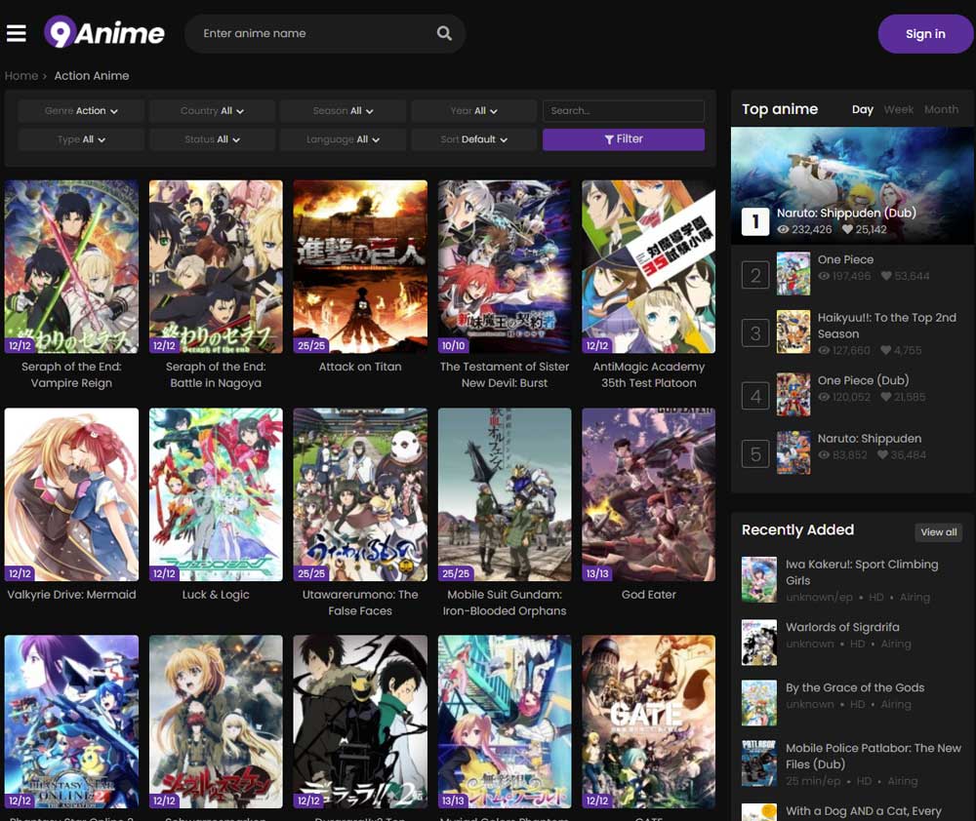
Task: Click the Warlords of Sigrdrifa thumbnail
Action: click(x=758, y=643)
